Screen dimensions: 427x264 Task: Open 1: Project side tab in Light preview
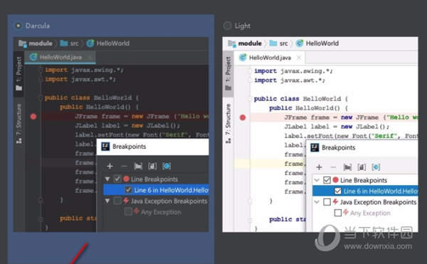(228, 74)
